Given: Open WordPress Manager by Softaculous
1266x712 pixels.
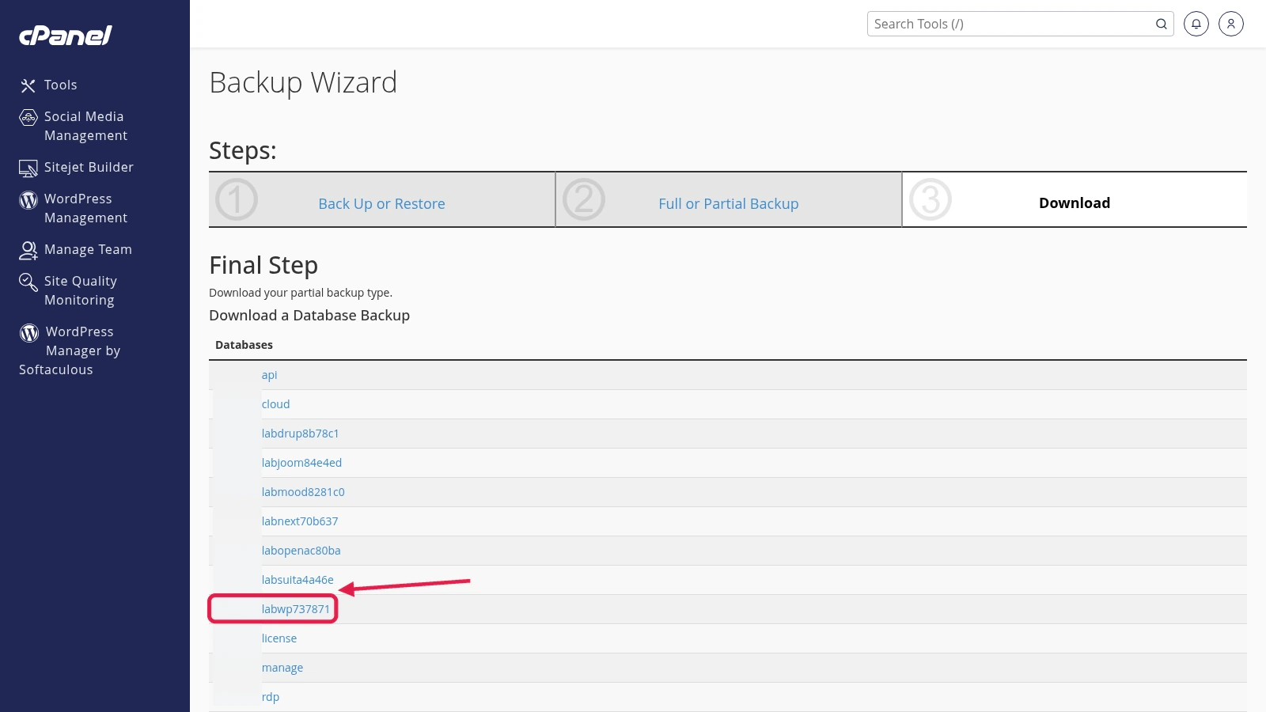Looking at the screenshot, I should pos(70,350).
